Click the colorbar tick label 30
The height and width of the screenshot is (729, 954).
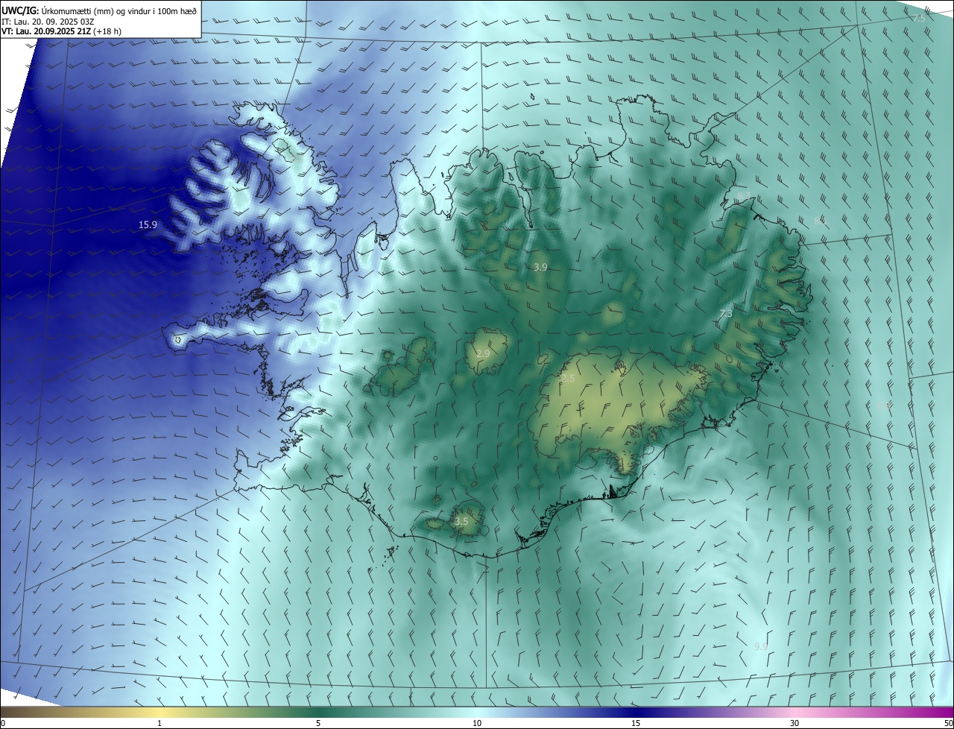795,723
